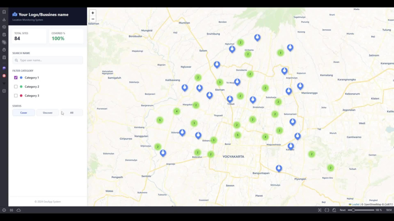Image resolution: width=394 pixels, height=221 pixels.
Task: Click the Your Logo/Bussines name title
Action: (x=43, y=15)
